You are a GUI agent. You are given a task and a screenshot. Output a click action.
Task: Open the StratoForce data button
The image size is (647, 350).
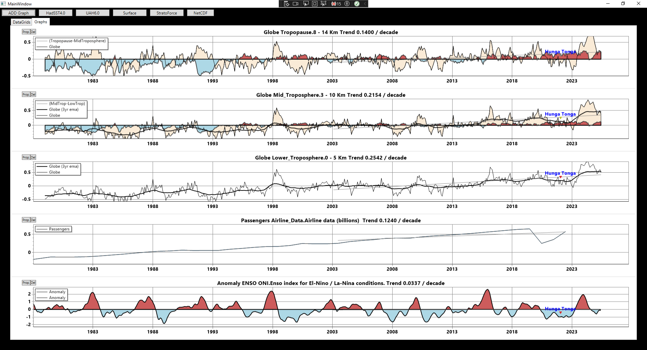tap(166, 13)
